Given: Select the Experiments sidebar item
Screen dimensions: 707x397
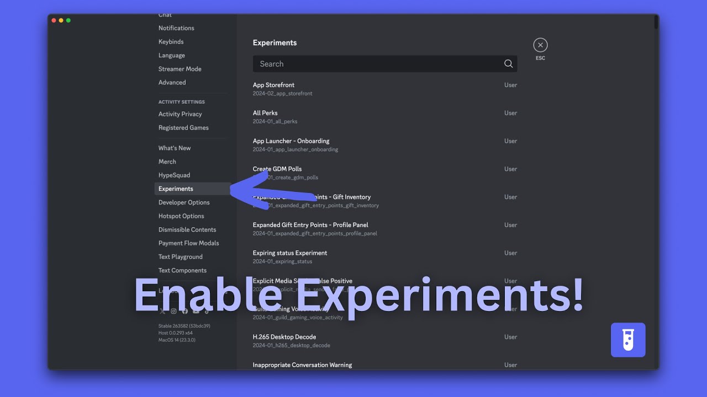Looking at the screenshot, I should (x=193, y=189).
